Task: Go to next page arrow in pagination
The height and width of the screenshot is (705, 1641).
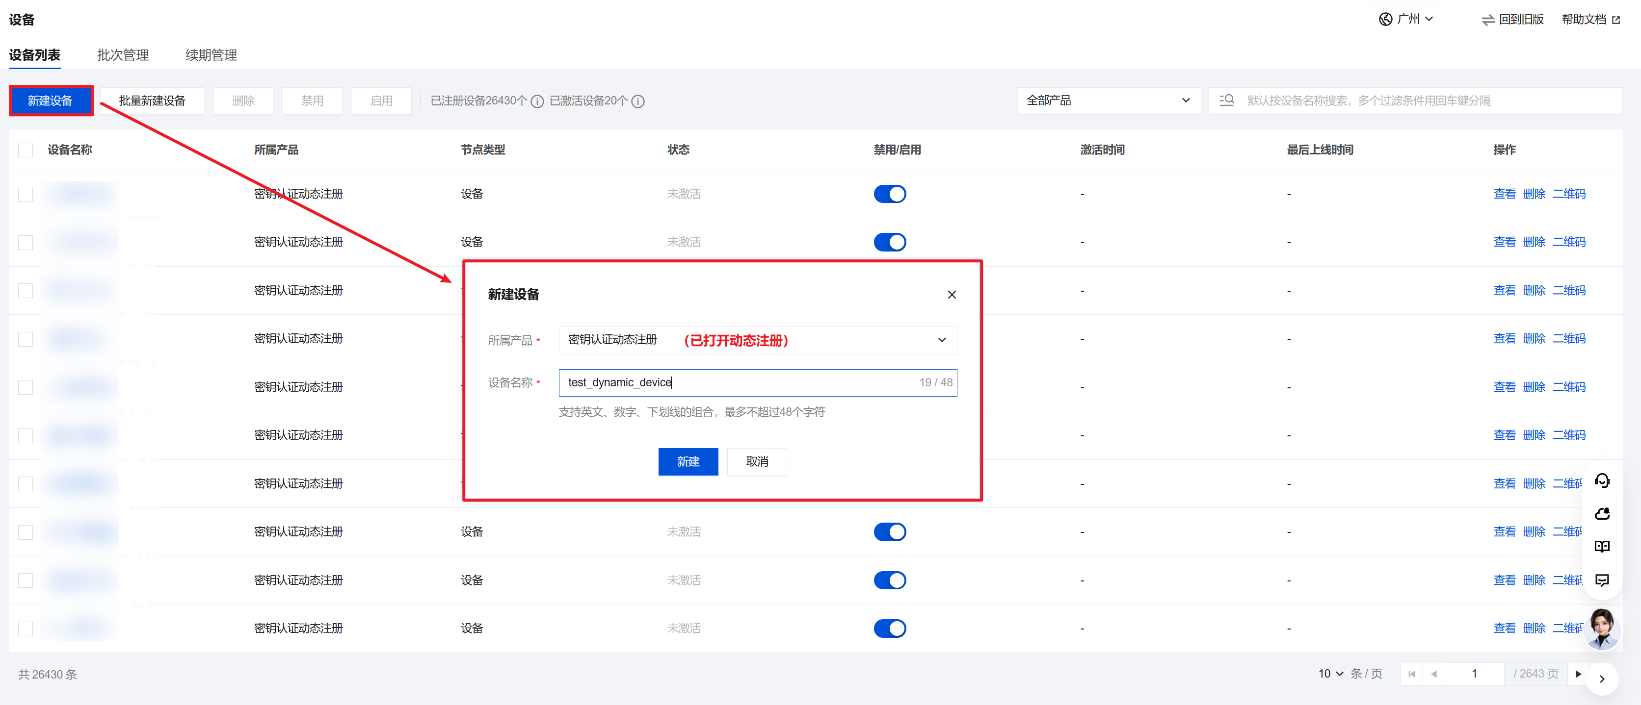Action: 1578,674
